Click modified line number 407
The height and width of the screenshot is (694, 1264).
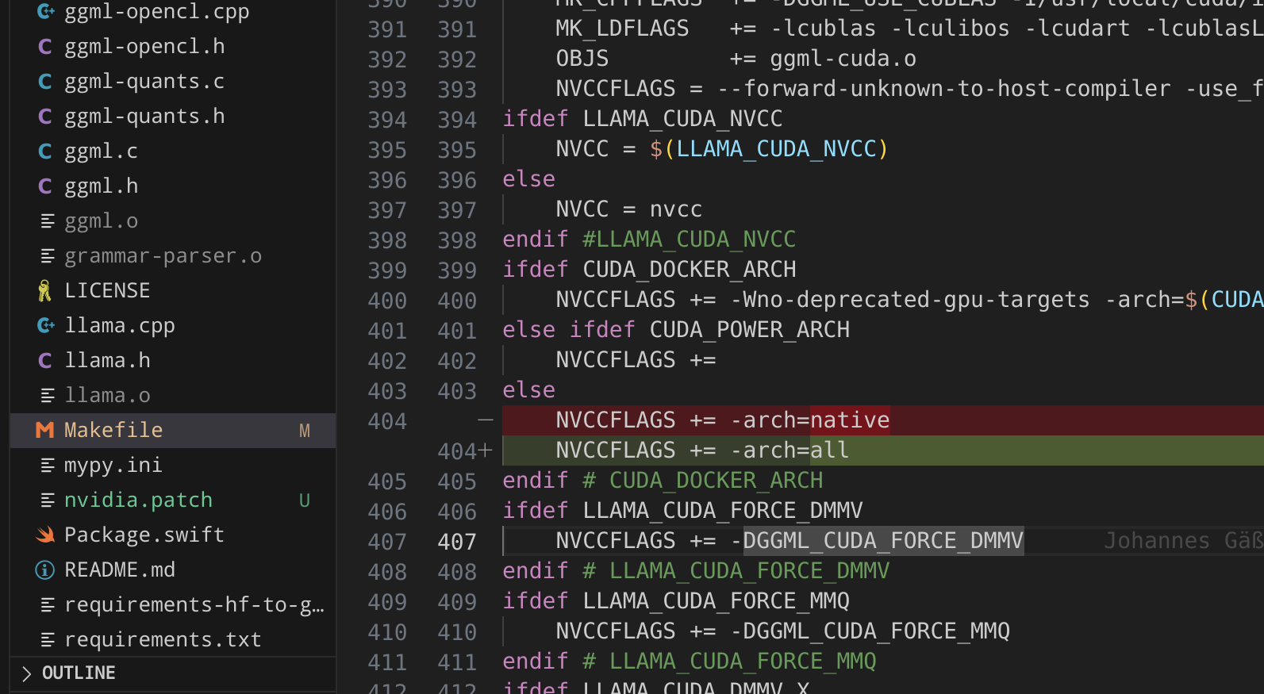point(457,543)
